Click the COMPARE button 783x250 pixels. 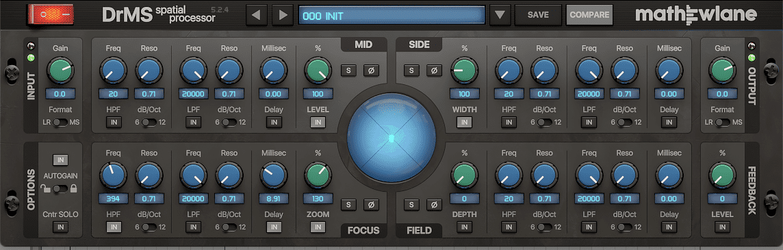pyautogui.click(x=589, y=15)
